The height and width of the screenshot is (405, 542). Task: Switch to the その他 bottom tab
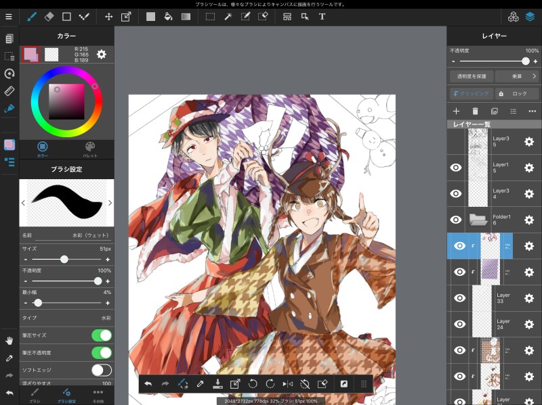(98, 396)
